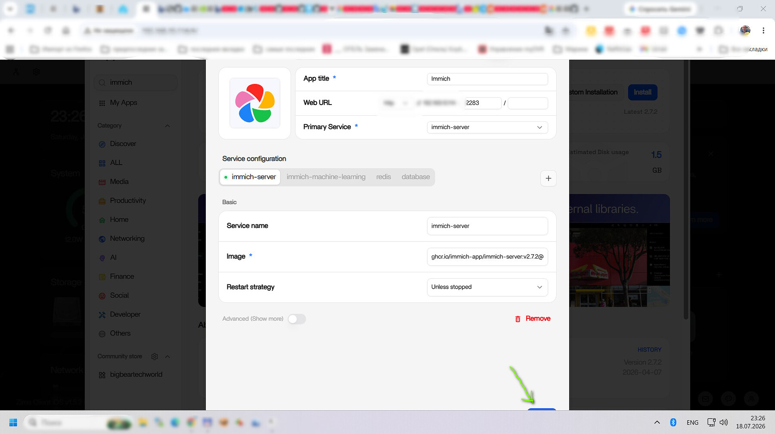This screenshot has height=434, width=775.
Task: Open the taskbar clock showing 23:26
Action: [x=750, y=422]
